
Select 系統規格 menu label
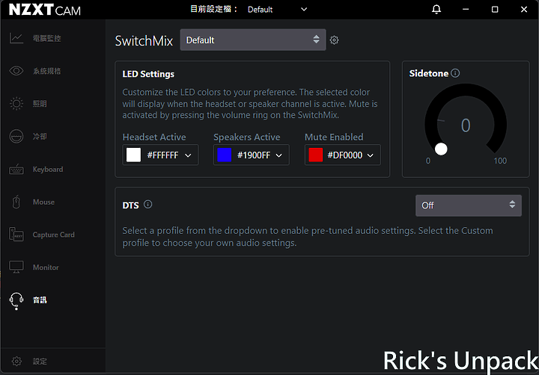tap(46, 71)
